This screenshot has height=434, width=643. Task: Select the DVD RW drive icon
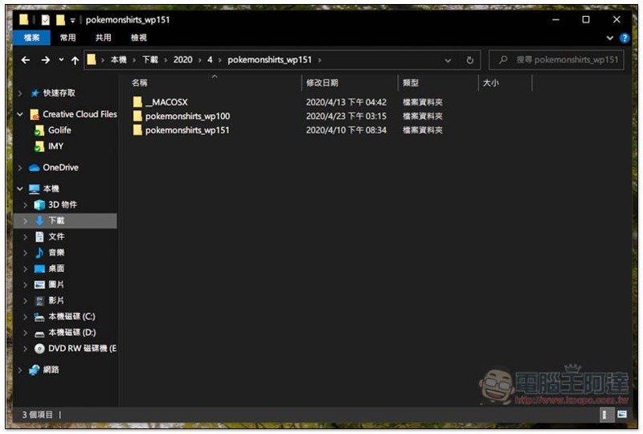point(39,349)
